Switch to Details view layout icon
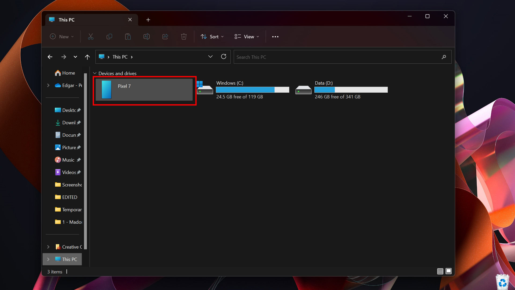 coord(440,271)
